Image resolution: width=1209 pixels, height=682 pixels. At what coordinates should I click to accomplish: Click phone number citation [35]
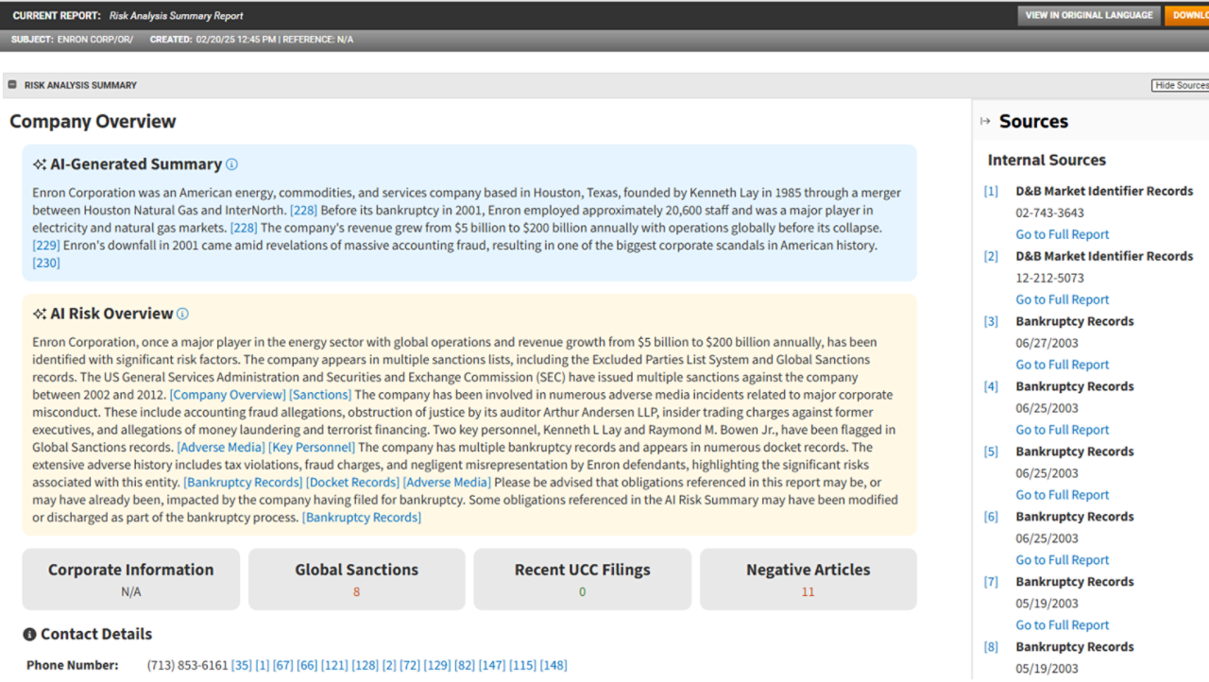click(x=241, y=665)
